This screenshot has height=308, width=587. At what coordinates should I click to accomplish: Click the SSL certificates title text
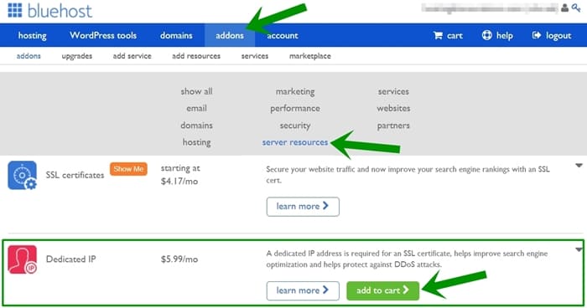75,175
